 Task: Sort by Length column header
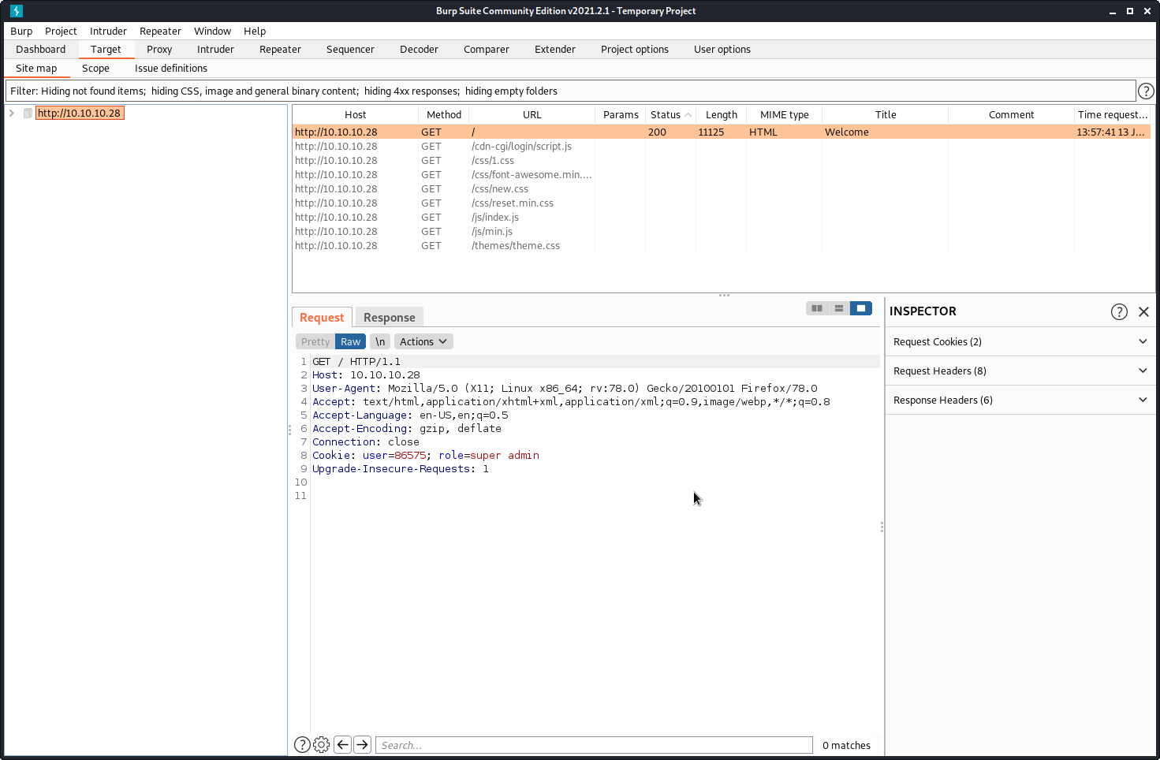click(722, 115)
